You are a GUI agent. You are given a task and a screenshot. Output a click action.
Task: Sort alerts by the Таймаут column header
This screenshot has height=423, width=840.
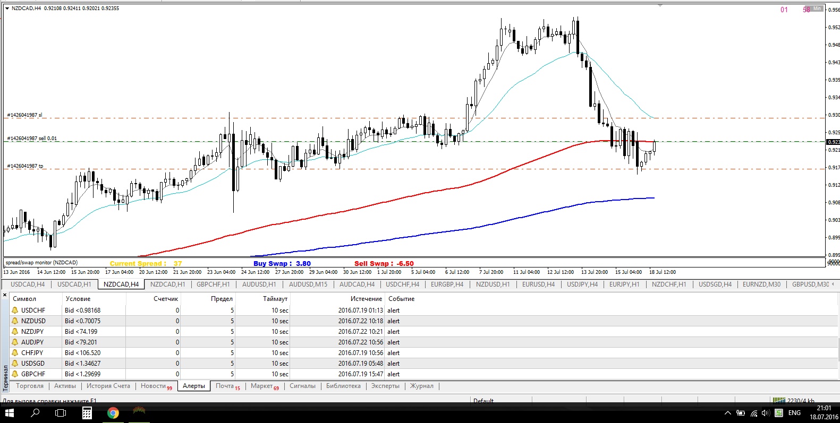275,299
